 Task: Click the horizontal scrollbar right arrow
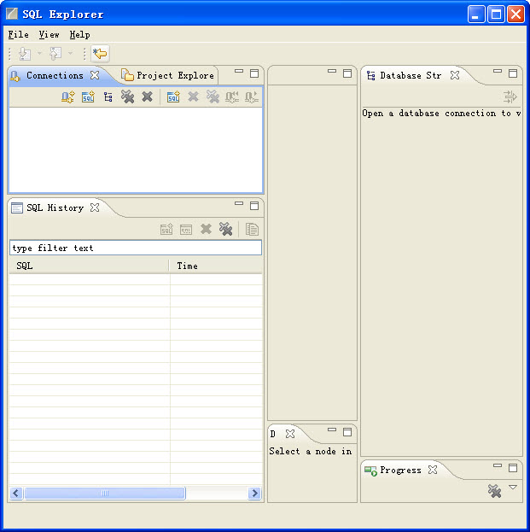coord(254,493)
